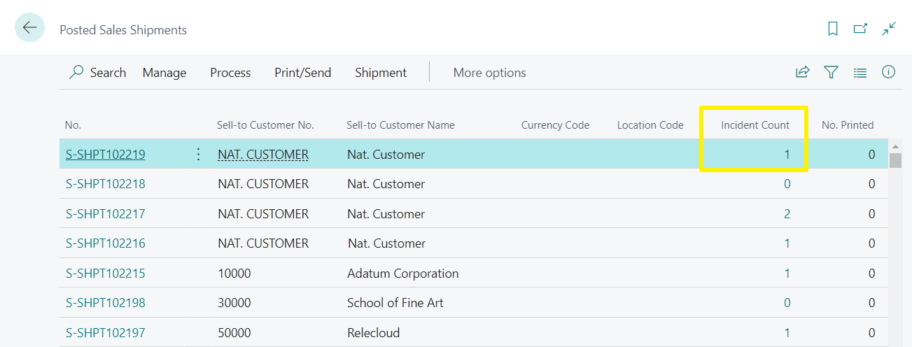This screenshot has width=912, height=347.
Task: Open the information FactBox icon
Action: [x=889, y=72]
